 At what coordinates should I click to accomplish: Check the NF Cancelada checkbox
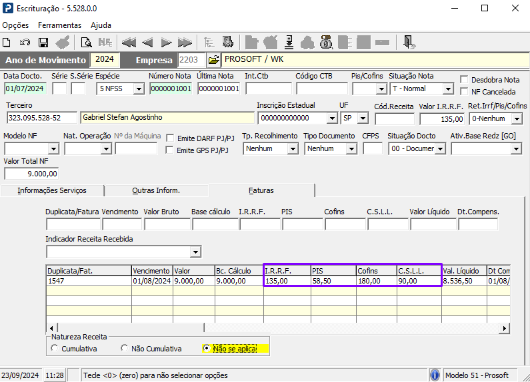[x=465, y=92]
